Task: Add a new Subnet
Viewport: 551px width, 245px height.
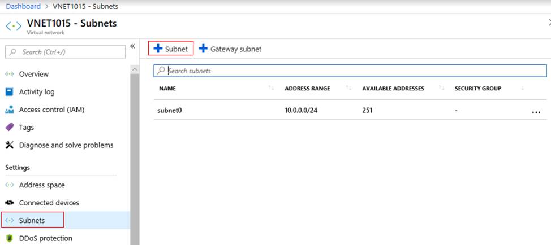Action: pos(171,49)
